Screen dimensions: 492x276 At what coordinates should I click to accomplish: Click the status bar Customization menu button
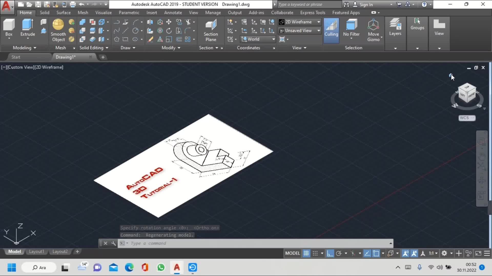[x=487, y=253]
